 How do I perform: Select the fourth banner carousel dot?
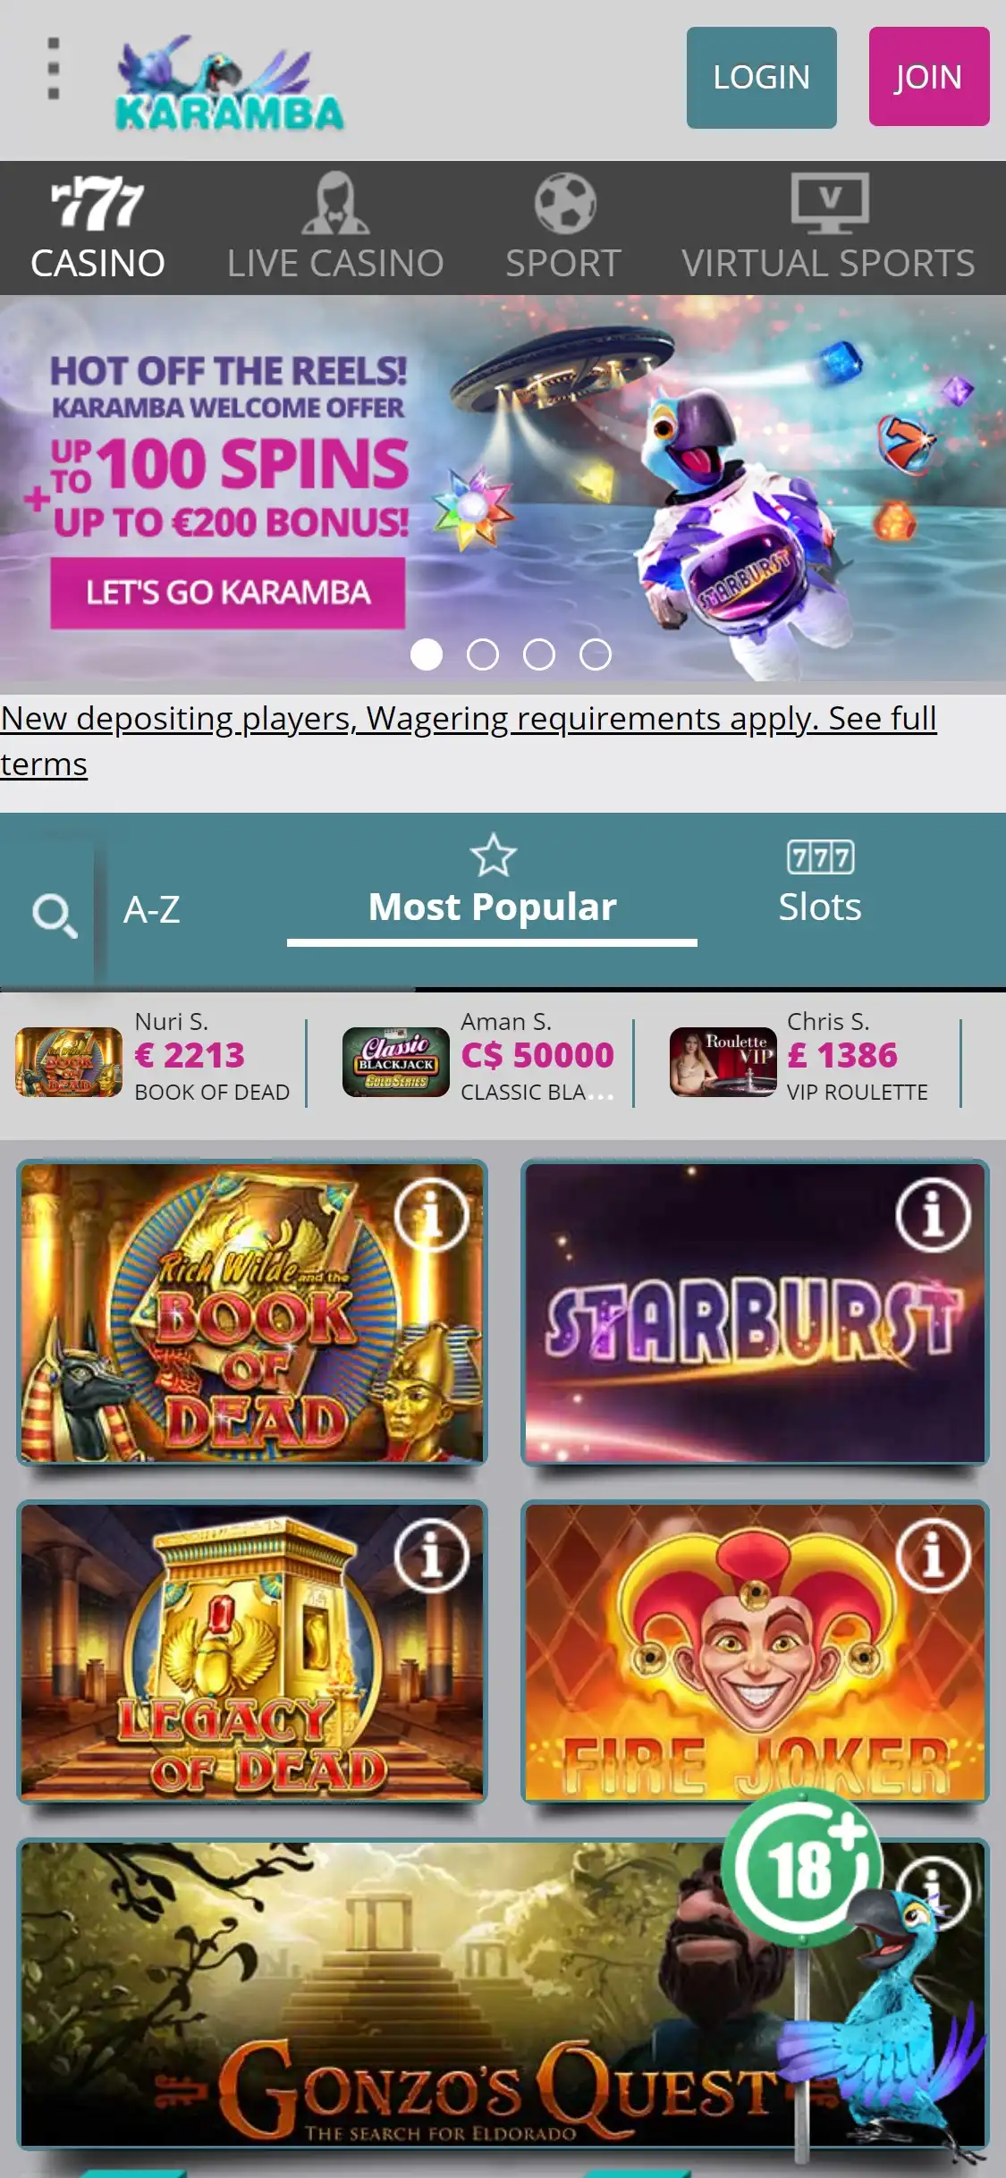click(596, 654)
